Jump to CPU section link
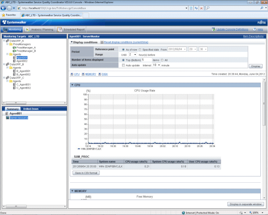Image resolution: width=268 pixels, height=215 pixels. (77, 74)
